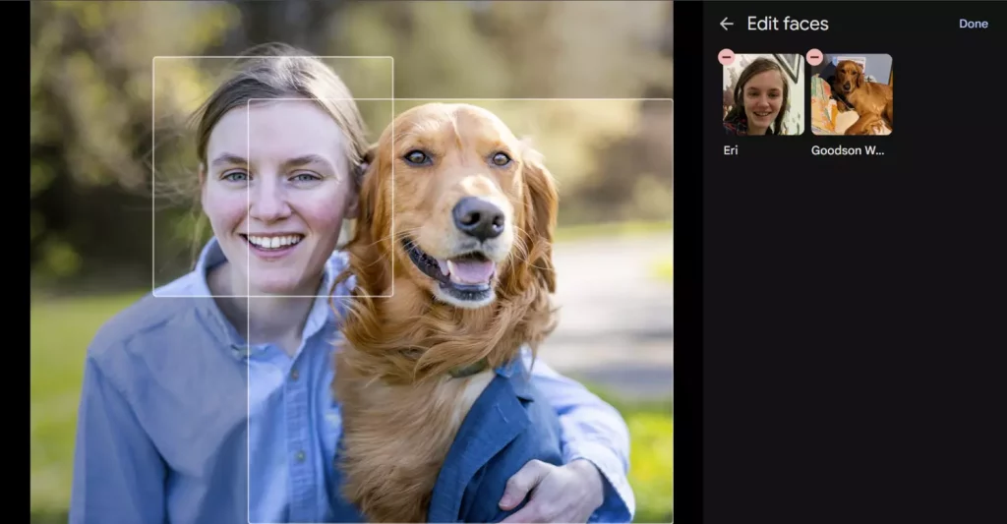Image resolution: width=1007 pixels, height=524 pixels.
Task: Remove Goodson W... tag with minus icon
Action: click(x=814, y=57)
